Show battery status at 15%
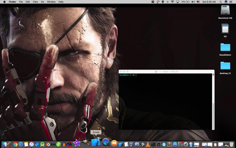 pos(185,2)
